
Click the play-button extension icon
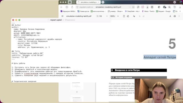pos(170,7)
